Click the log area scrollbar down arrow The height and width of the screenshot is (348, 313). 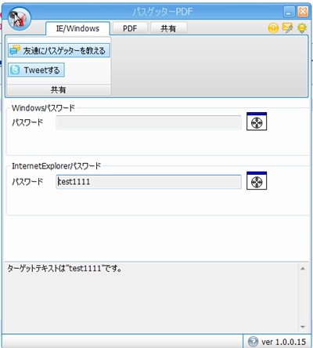303,327
